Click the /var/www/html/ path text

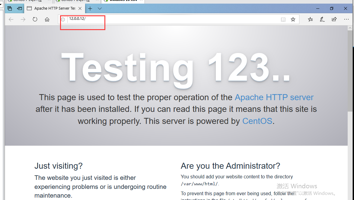[x=199, y=184]
